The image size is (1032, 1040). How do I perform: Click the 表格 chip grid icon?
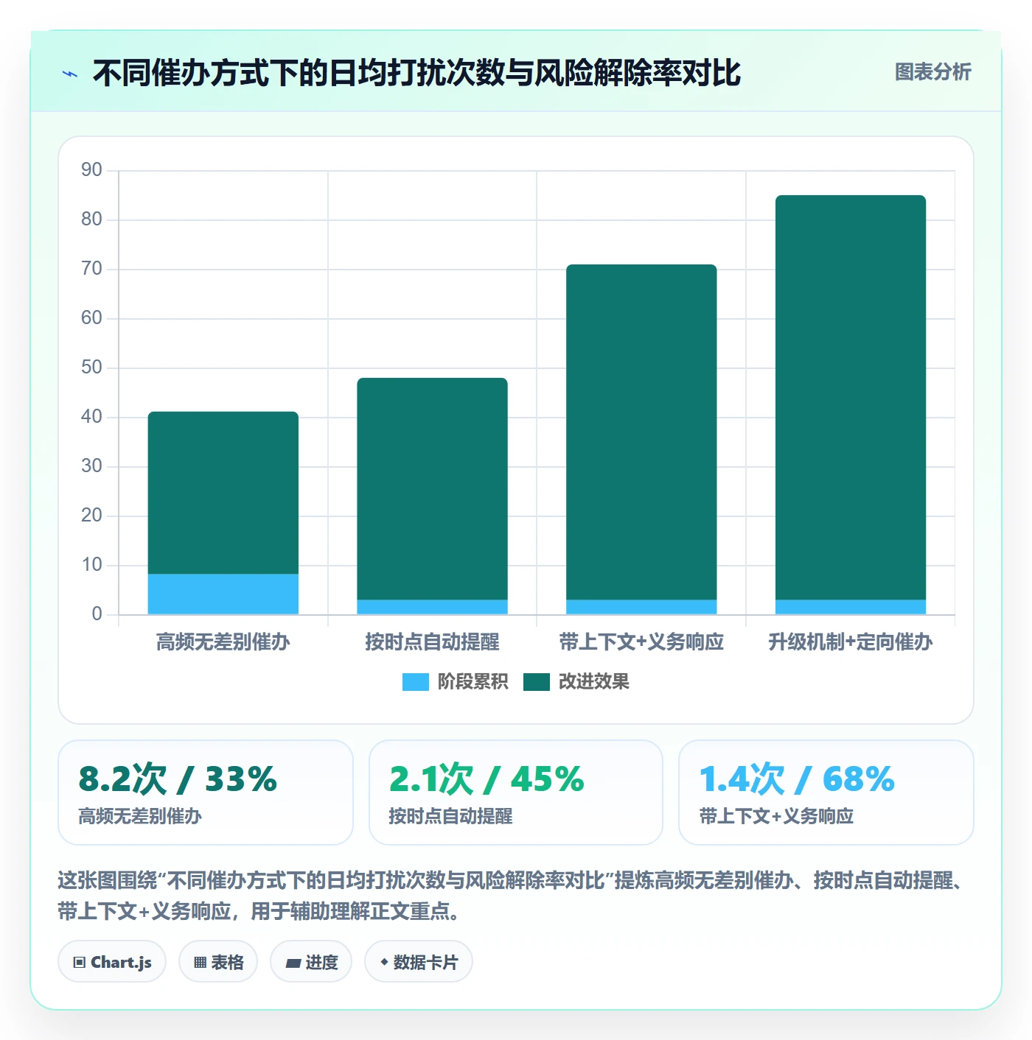(200, 962)
